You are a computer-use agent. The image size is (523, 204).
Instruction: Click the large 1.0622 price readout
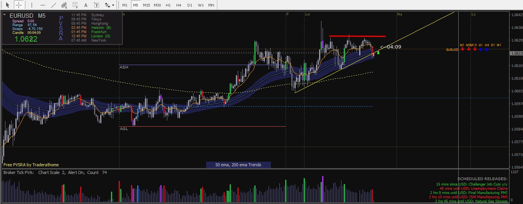pos(26,39)
